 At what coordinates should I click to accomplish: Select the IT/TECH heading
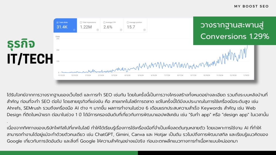pos(30,59)
